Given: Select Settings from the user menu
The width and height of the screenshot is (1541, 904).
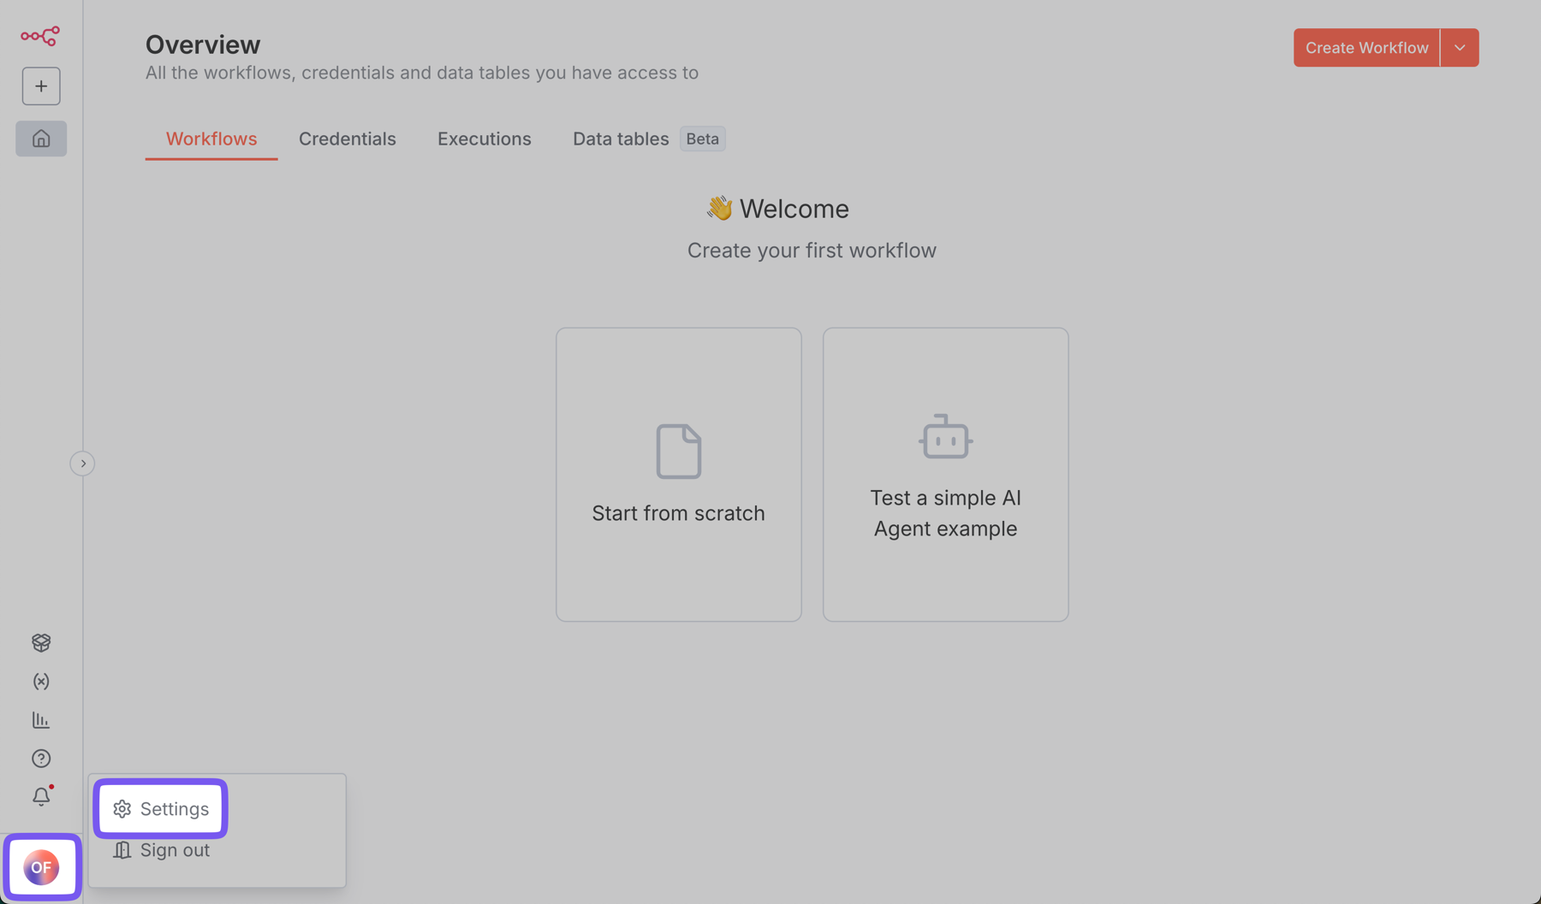Looking at the screenshot, I should 161,809.
